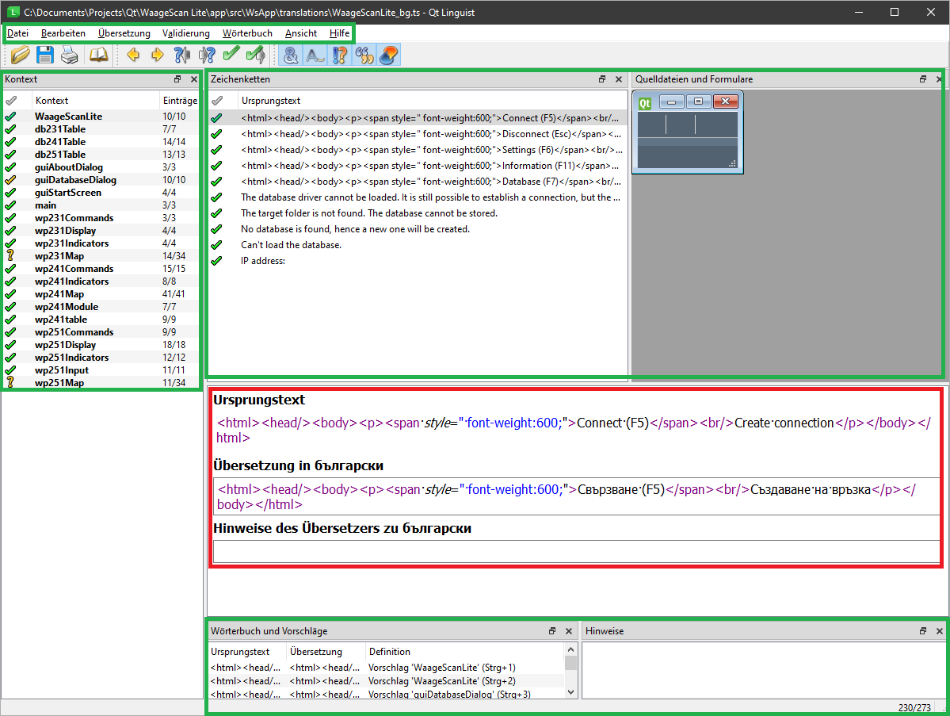Float the Wörterbuch und Vorschläge panel
The height and width of the screenshot is (716, 950).
552,630
